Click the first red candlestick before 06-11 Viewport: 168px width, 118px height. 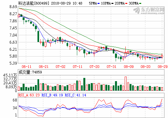[x=19, y=16]
